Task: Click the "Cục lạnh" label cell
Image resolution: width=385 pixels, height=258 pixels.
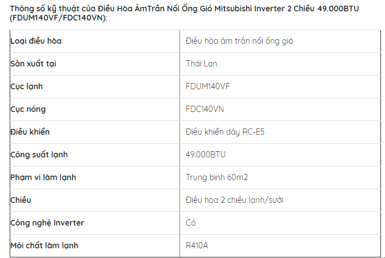Action: (27, 86)
